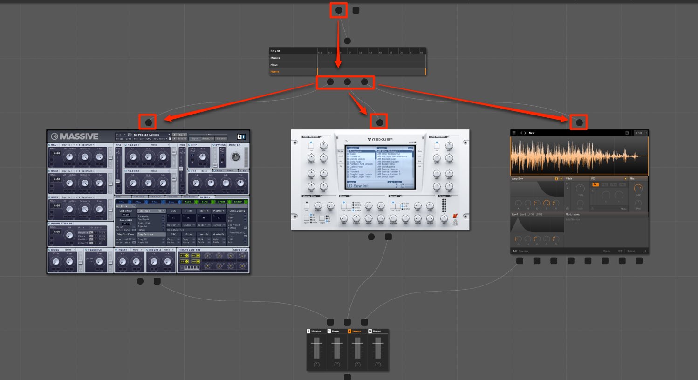The image size is (698, 380).
Task: Toggle OSC1 on/off in Massive
Action: (49, 145)
